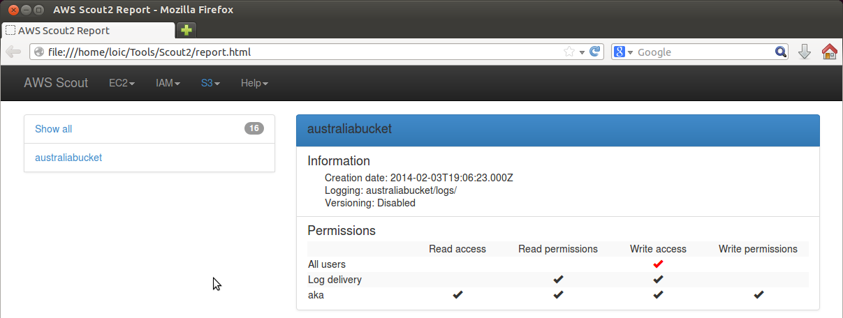The image size is (843, 318).
Task: Open the Help menu in navbar
Action: [x=254, y=83]
